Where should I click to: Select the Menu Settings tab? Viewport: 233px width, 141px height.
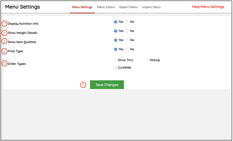pyautogui.click(x=82, y=7)
